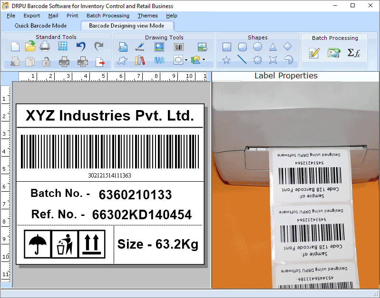Select the starburst gear shape
Screen dimensions: 380x298
(257, 60)
